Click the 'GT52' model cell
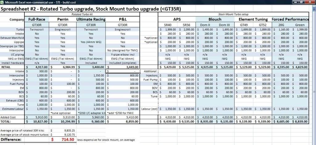This screenshot has width=316, height=145. pyautogui.click(x=262, y=25)
